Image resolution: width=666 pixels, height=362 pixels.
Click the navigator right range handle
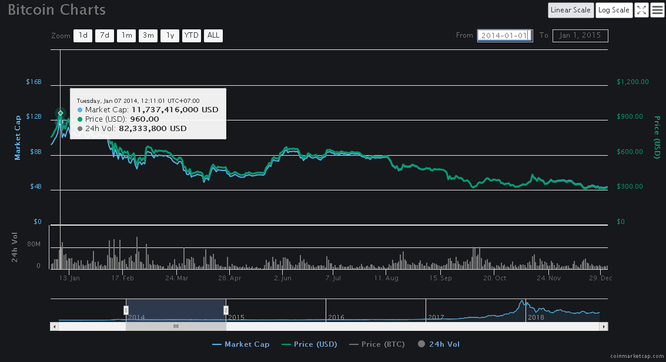click(226, 310)
